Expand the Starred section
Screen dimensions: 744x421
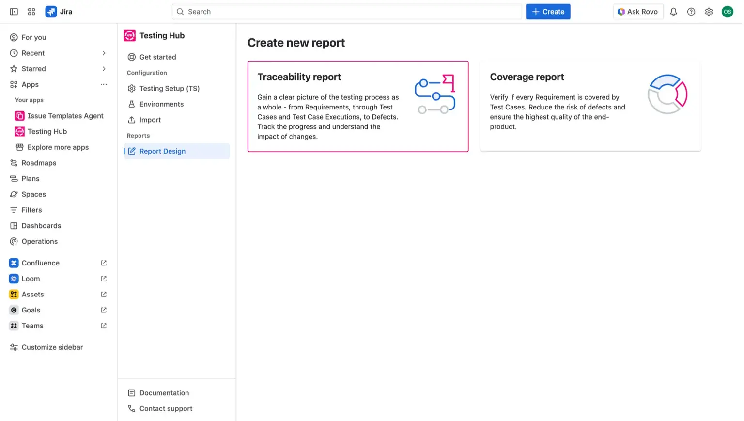pos(103,68)
